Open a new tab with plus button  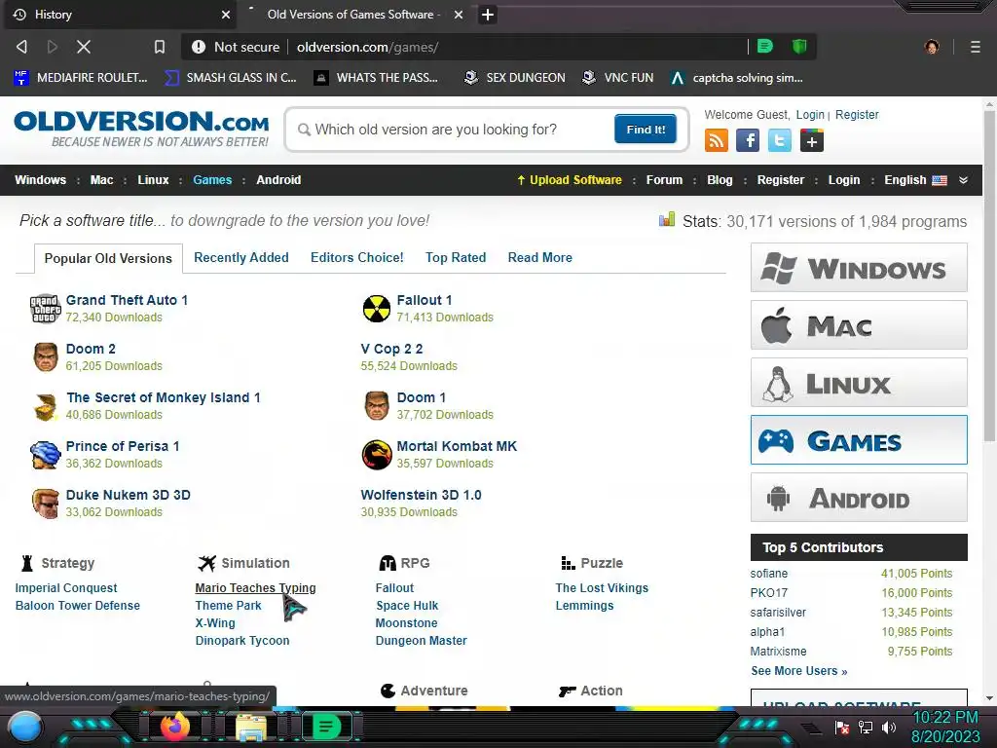coord(488,14)
